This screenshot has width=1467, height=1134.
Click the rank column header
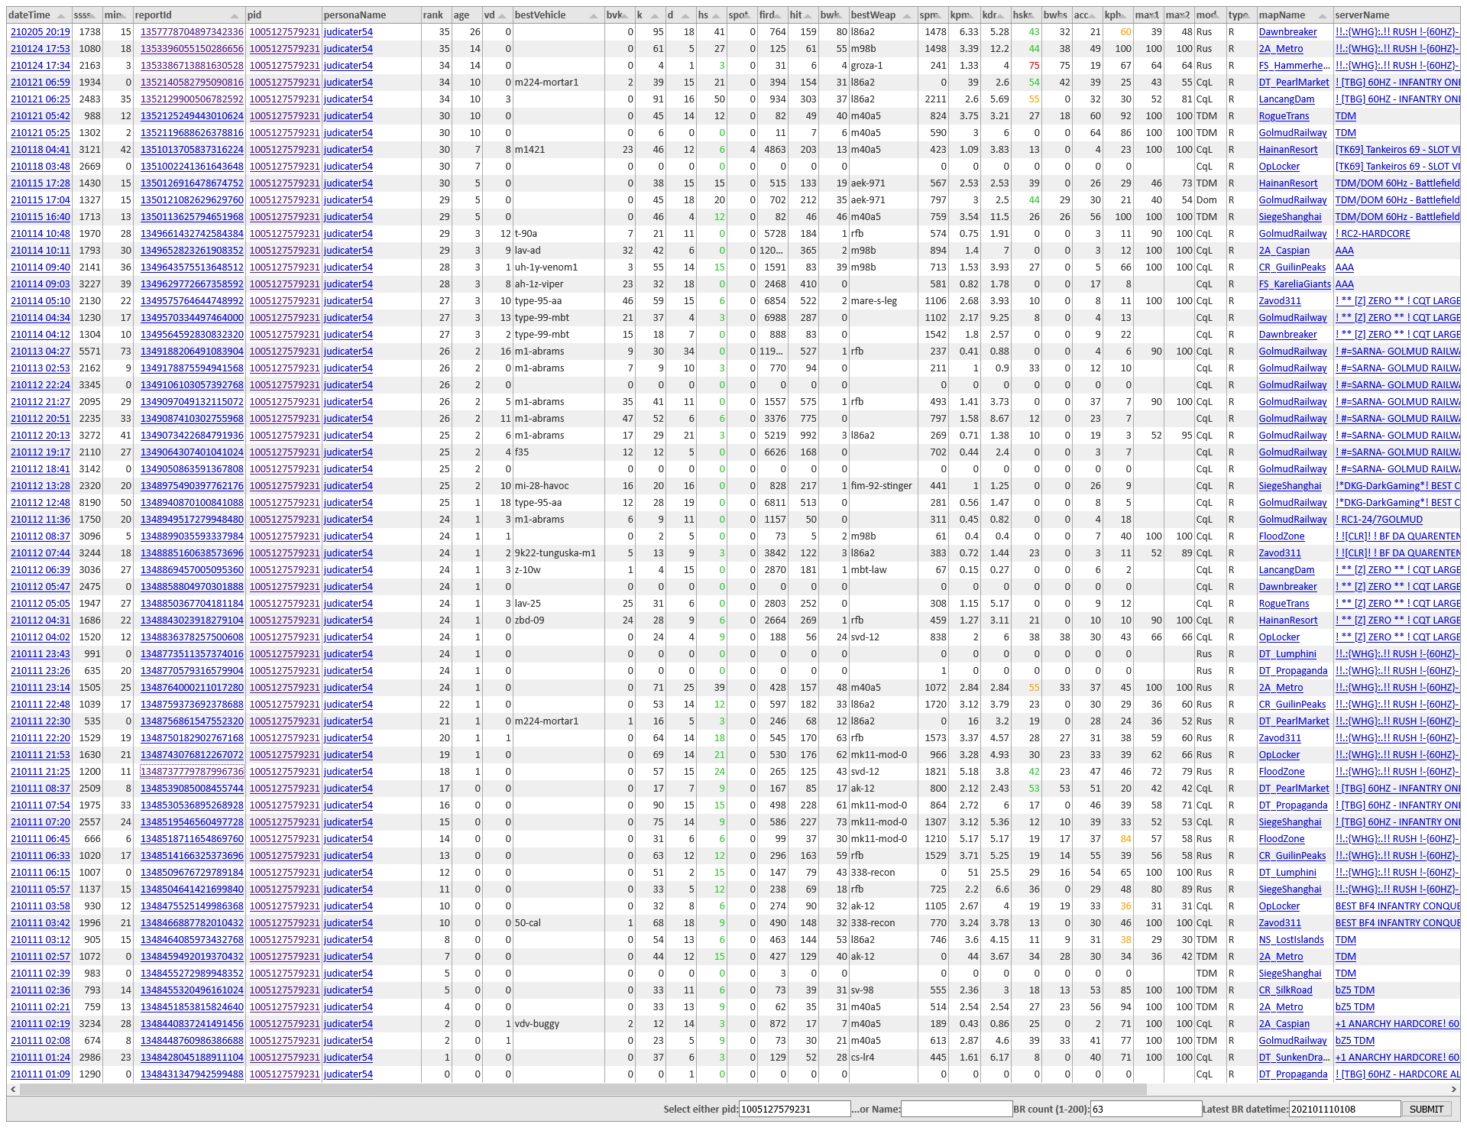pos(436,15)
